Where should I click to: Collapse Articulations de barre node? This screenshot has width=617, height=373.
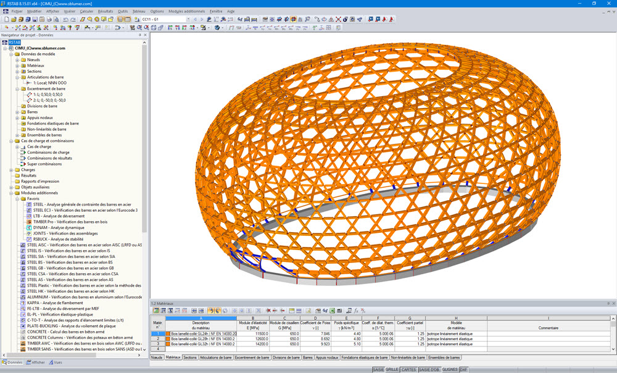[17, 77]
